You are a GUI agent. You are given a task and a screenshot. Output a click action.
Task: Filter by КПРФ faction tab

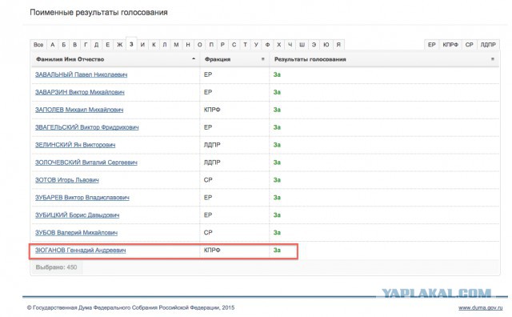point(450,45)
